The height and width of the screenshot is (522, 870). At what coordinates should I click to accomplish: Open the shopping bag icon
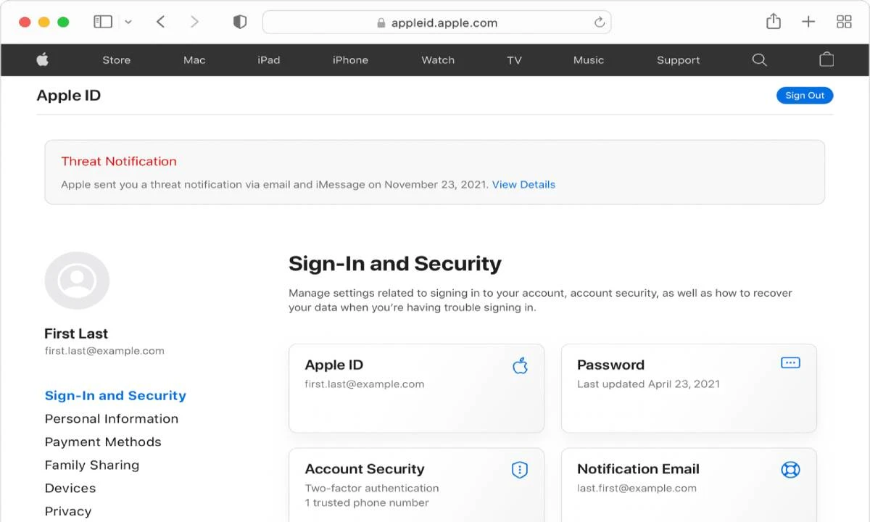[x=826, y=59]
